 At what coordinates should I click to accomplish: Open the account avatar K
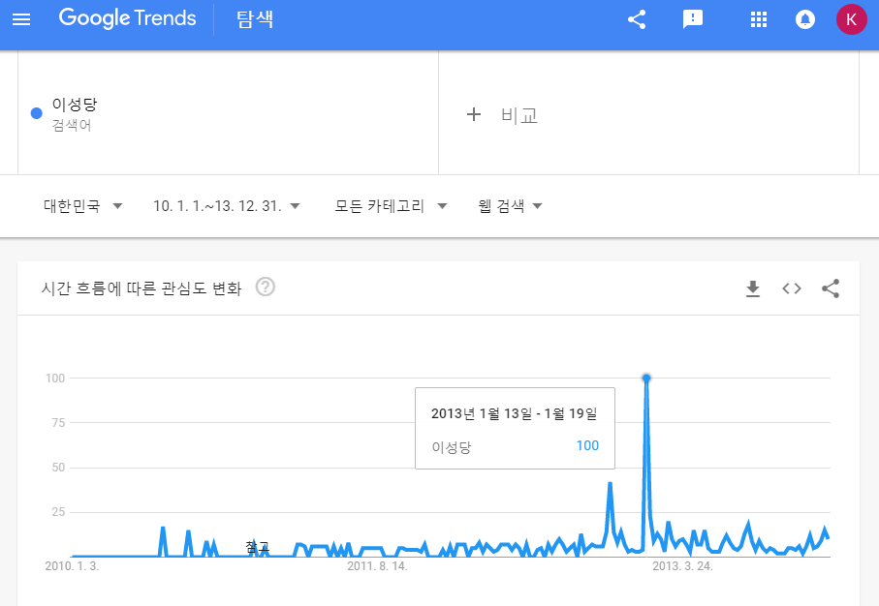point(851,19)
